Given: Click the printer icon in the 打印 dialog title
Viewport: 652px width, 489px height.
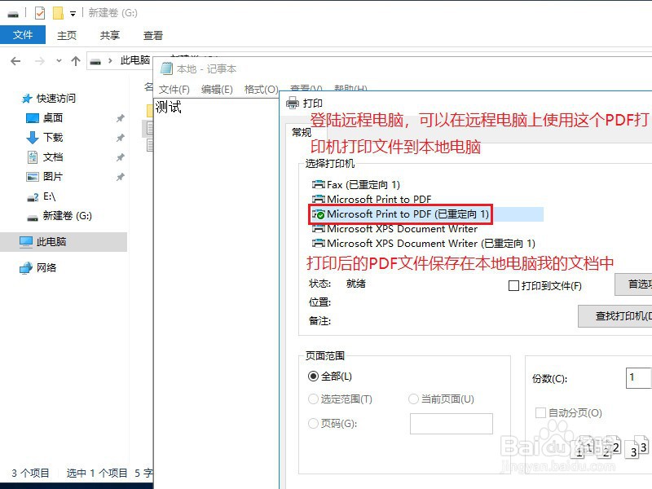Looking at the screenshot, I should (293, 103).
